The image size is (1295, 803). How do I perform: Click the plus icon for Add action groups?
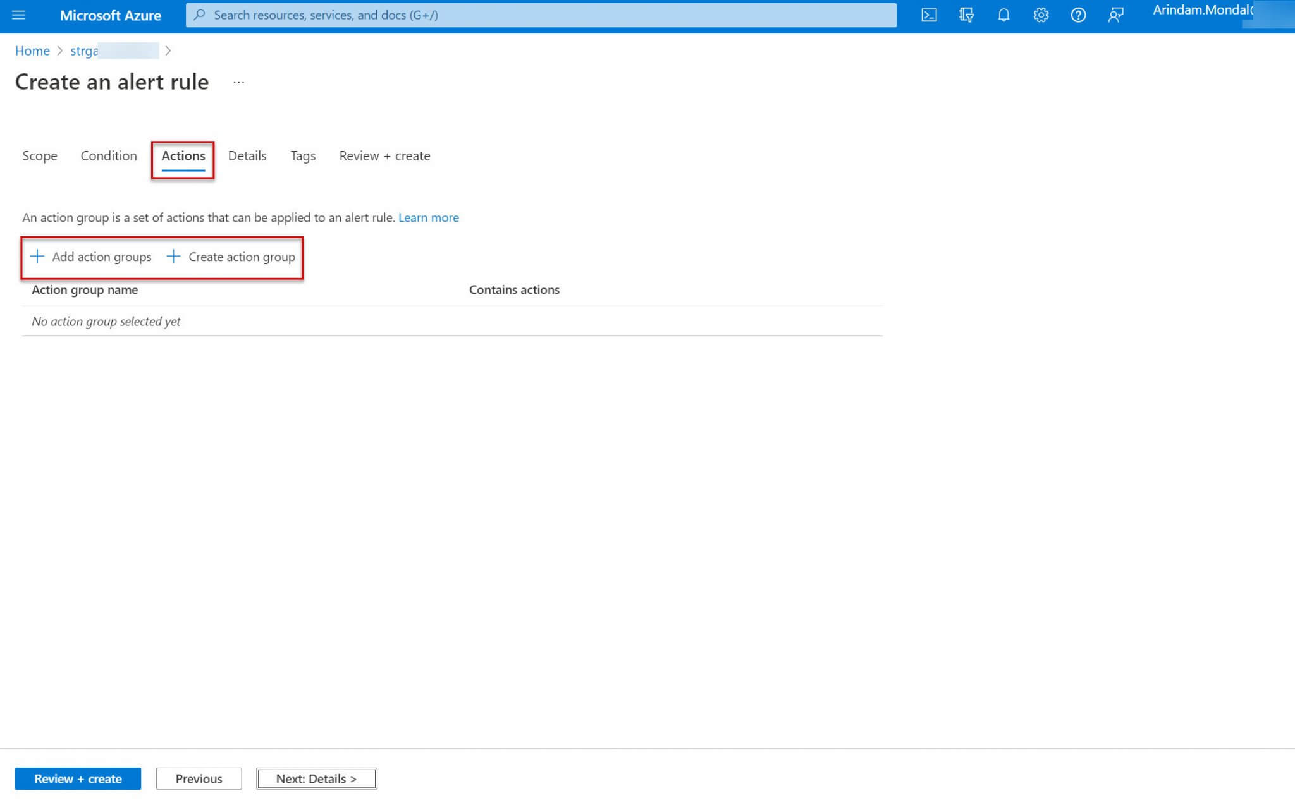point(38,257)
